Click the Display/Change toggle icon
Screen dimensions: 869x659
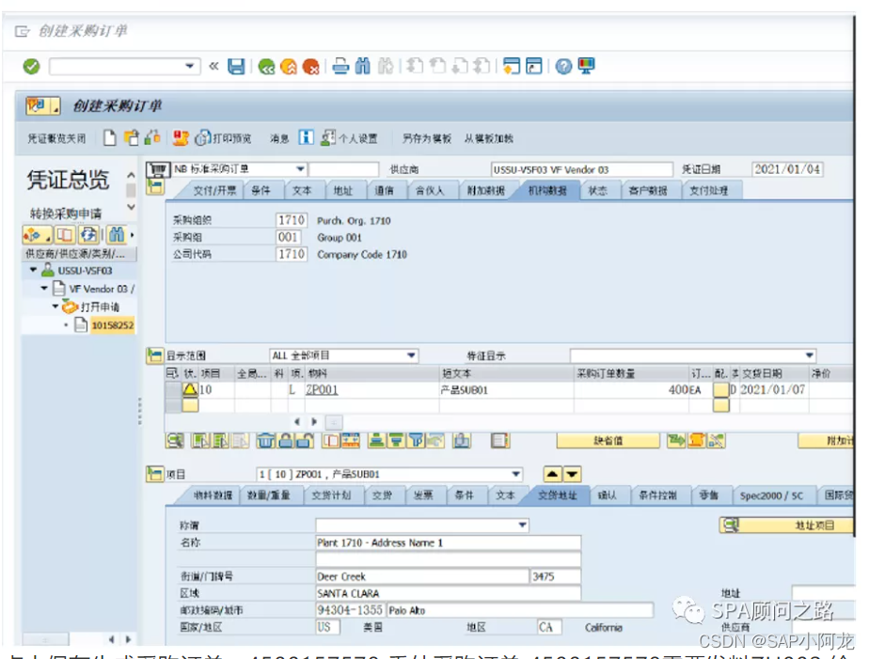(x=152, y=138)
